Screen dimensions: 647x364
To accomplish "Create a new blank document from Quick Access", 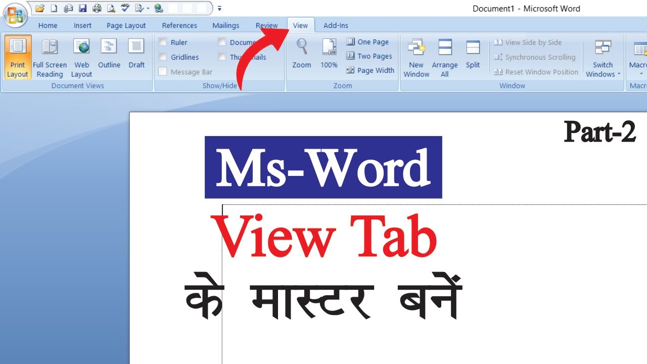I will 54,9.
